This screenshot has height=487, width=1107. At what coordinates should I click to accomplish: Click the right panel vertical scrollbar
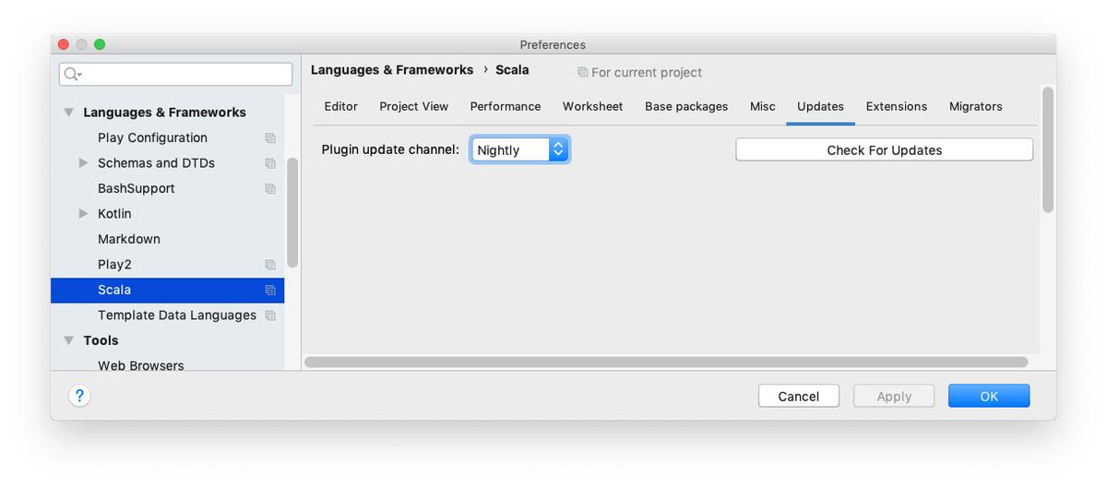(x=1047, y=150)
